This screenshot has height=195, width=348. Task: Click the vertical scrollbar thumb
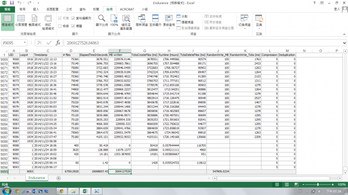(x=345, y=168)
